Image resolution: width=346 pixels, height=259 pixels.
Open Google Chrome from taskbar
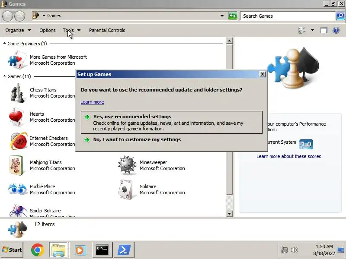(38, 250)
